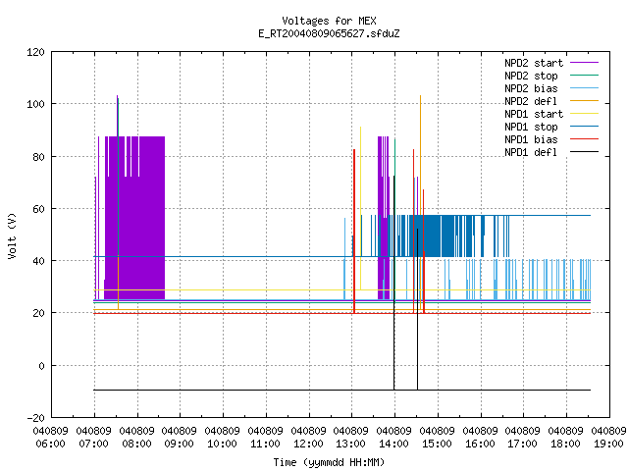Click the x-axis tick label 19:00

click(608, 444)
